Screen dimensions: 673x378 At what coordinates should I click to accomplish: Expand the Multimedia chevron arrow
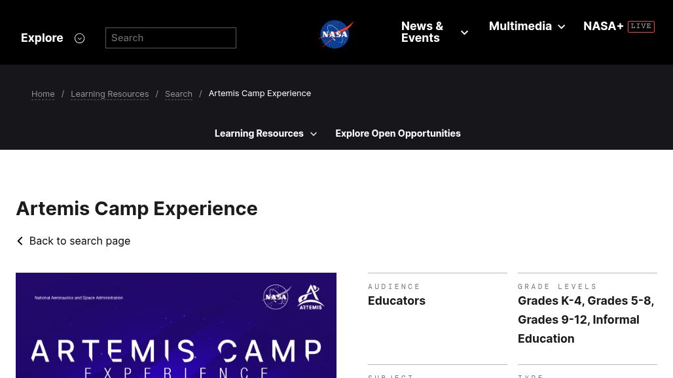click(562, 27)
